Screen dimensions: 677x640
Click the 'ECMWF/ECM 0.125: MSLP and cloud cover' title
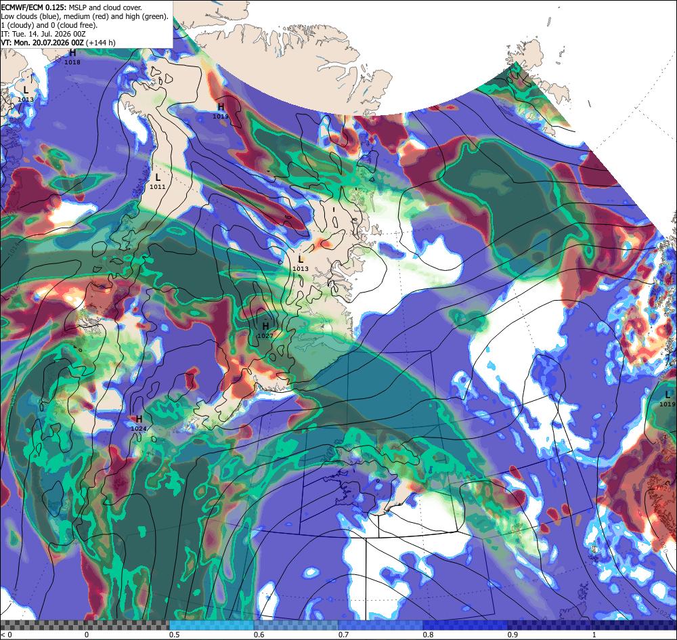pos(71,7)
